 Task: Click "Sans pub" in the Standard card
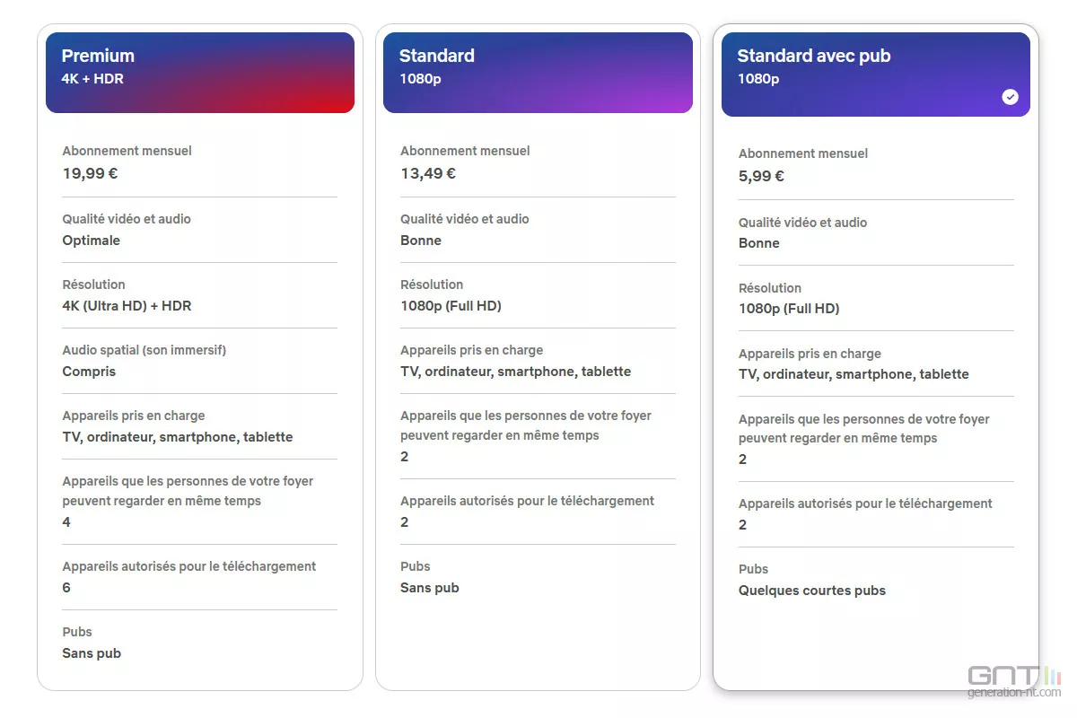click(429, 588)
